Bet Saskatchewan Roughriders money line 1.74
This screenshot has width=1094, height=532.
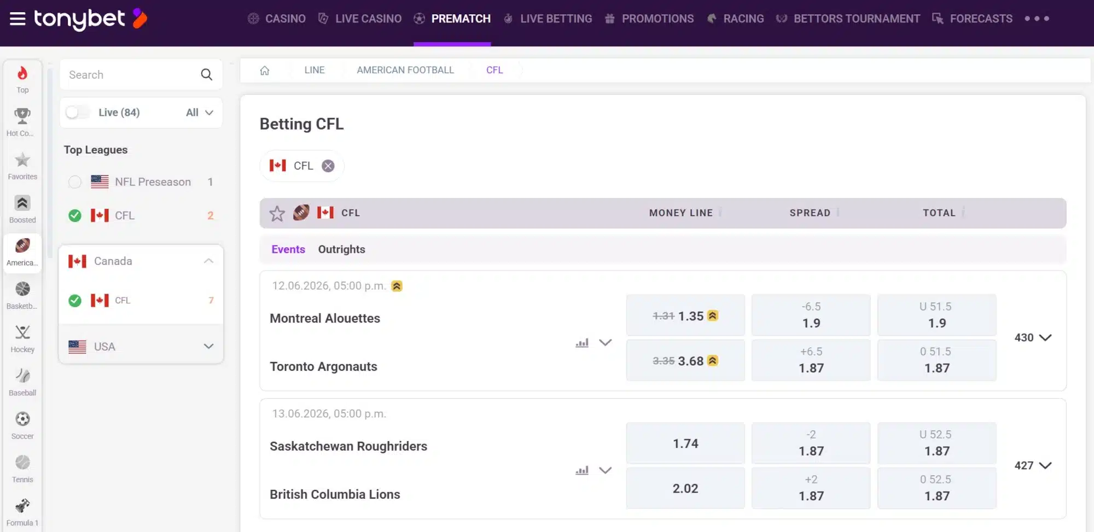pos(685,443)
